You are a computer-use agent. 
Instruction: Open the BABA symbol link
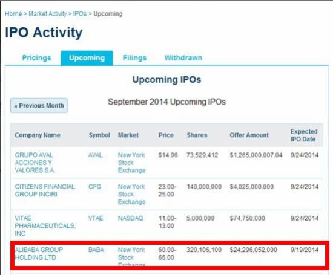[x=96, y=250]
